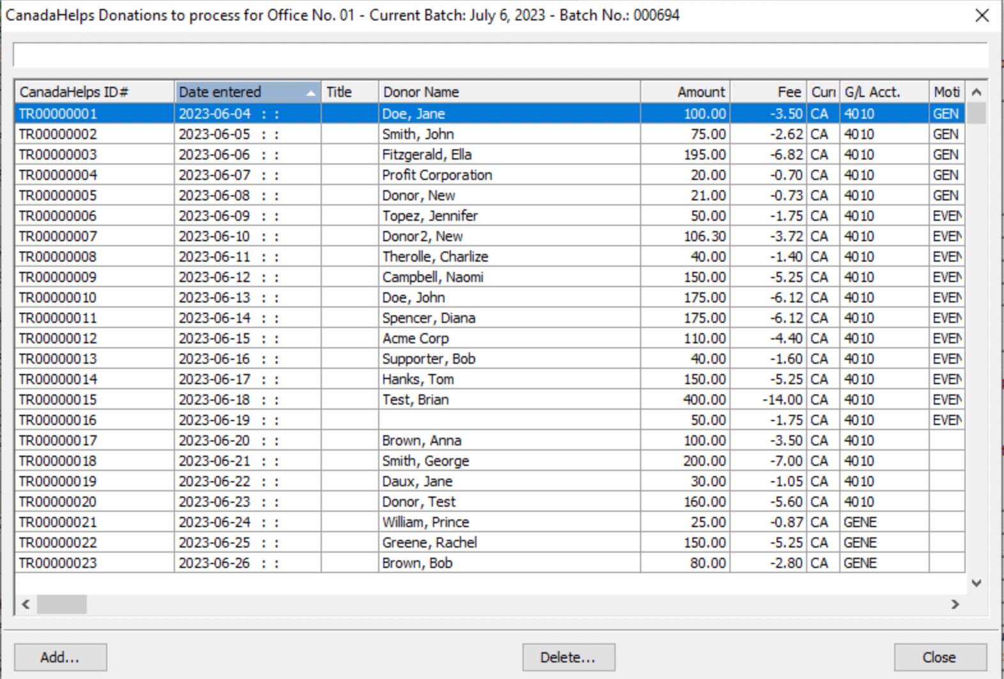1004x679 pixels.
Task: Select donor Donor, Test
Action: pos(419,502)
